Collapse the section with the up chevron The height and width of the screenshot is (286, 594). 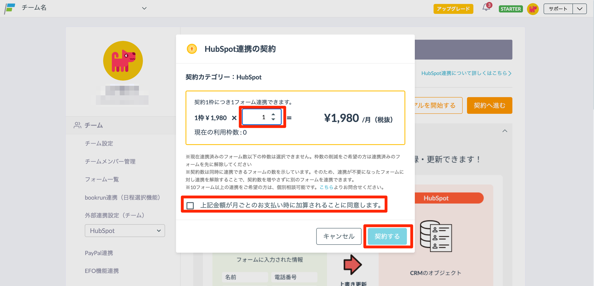pyautogui.click(x=505, y=131)
